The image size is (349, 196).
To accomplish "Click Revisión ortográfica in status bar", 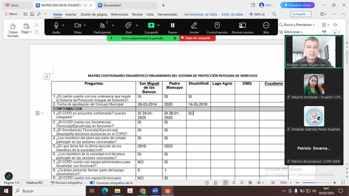I will click(67, 183).
